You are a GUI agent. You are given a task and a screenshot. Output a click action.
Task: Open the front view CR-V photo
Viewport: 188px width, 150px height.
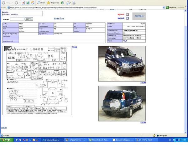click(x=122, y=64)
